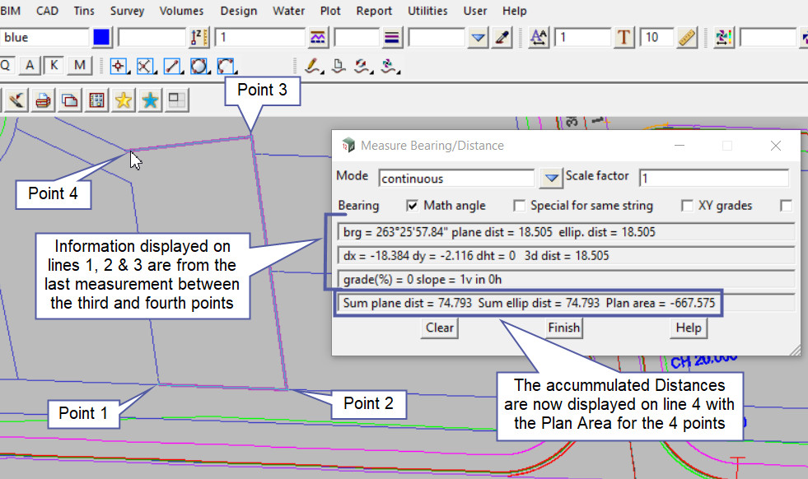Click the ruler measure icon
Viewport: 808px width, 479px height.
point(686,38)
